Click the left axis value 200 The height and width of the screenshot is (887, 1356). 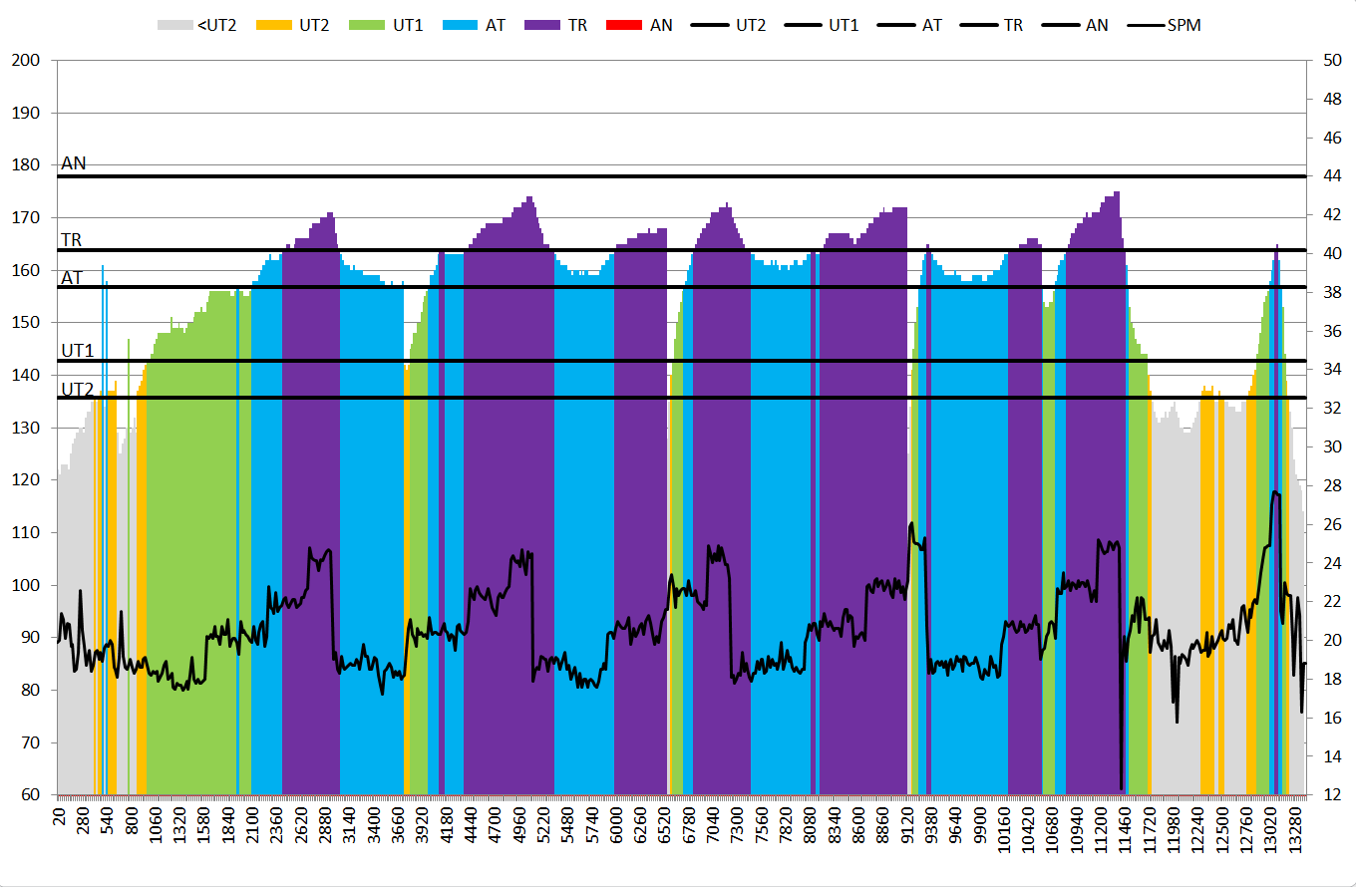(x=25, y=61)
